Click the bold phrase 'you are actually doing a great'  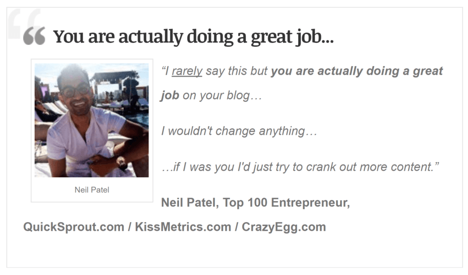click(x=356, y=71)
